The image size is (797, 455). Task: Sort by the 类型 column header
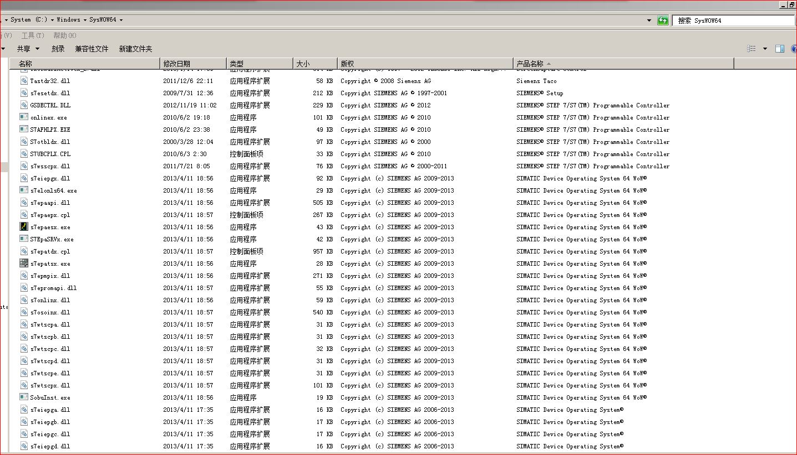260,64
